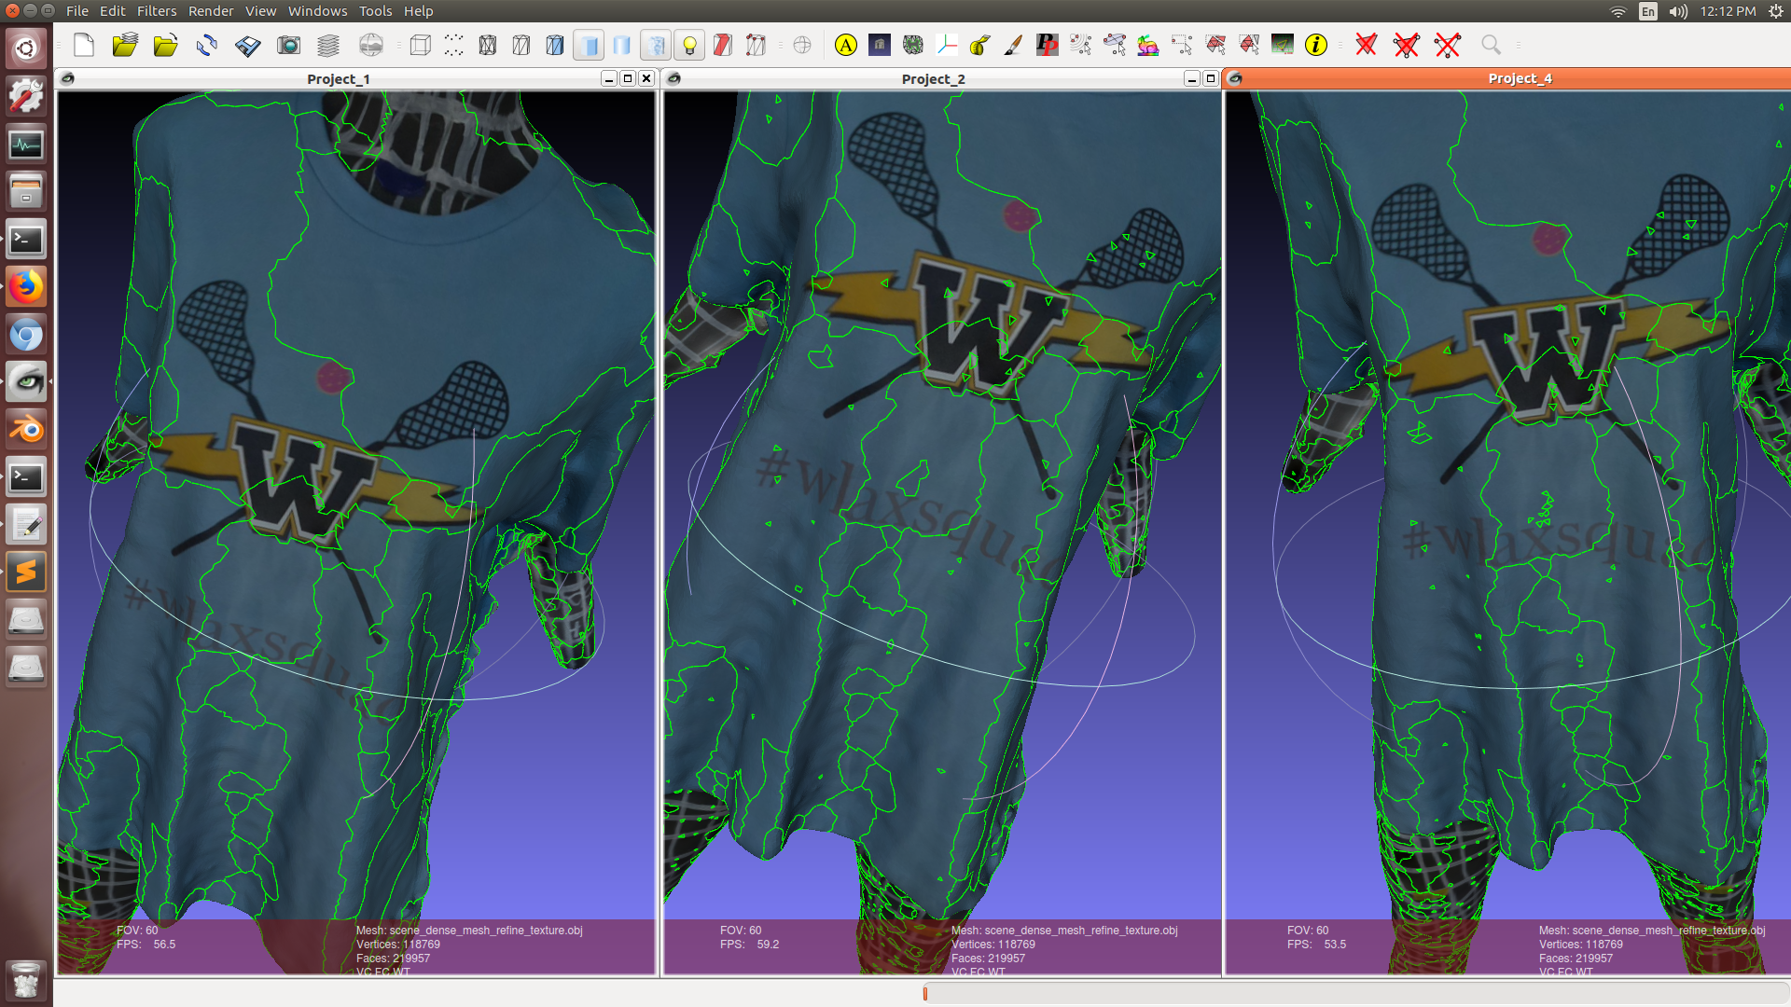Viewport: 1791px width, 1007px height.
Task: Toggle the lightbulb Light on/off button
Action: click(x=689, y=45)
